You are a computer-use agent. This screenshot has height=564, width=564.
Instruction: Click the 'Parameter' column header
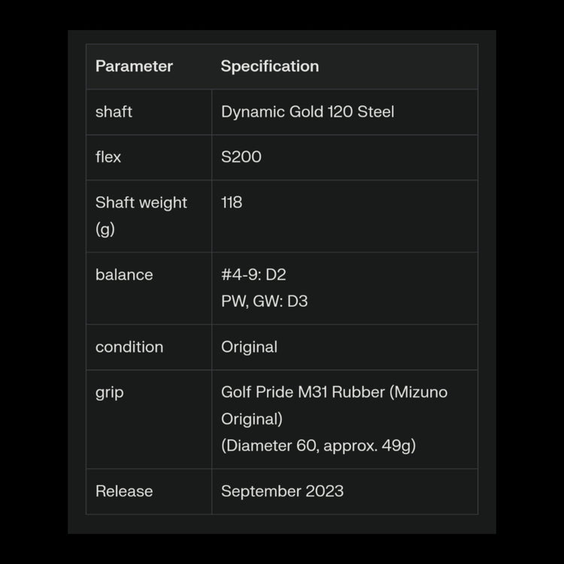[134, 66]
